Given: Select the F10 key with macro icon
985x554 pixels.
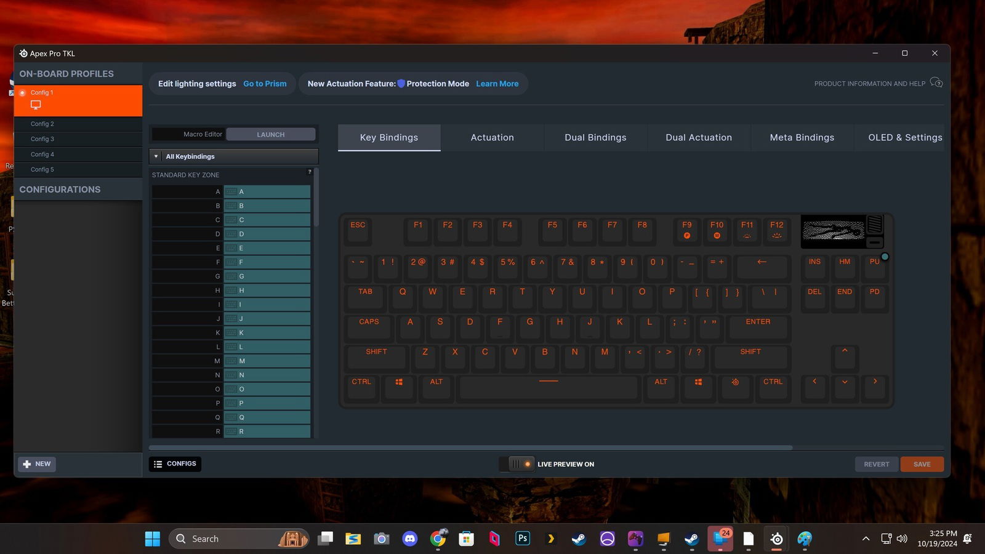Looking at the screenshot, I should (717, 230).
